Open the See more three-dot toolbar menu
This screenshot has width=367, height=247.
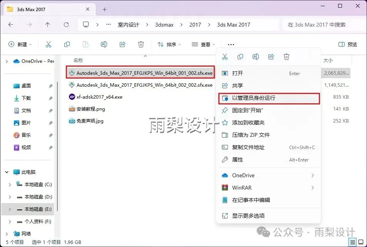[231, 44]
